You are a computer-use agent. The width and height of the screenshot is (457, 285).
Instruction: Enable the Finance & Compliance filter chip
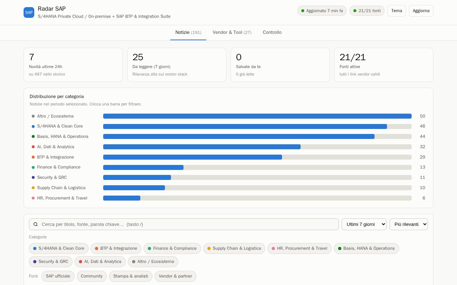point(172,248)
